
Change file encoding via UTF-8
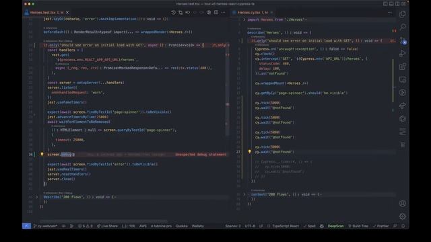(250, 226)
